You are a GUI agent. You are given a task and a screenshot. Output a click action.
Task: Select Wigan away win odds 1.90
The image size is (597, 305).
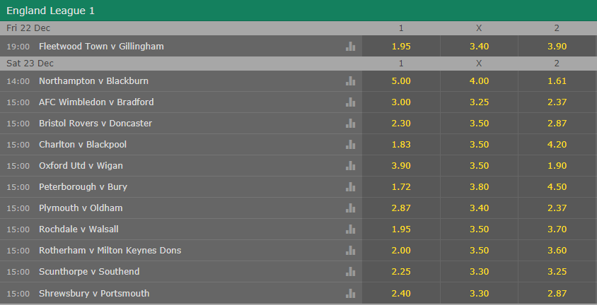point(557,166)
